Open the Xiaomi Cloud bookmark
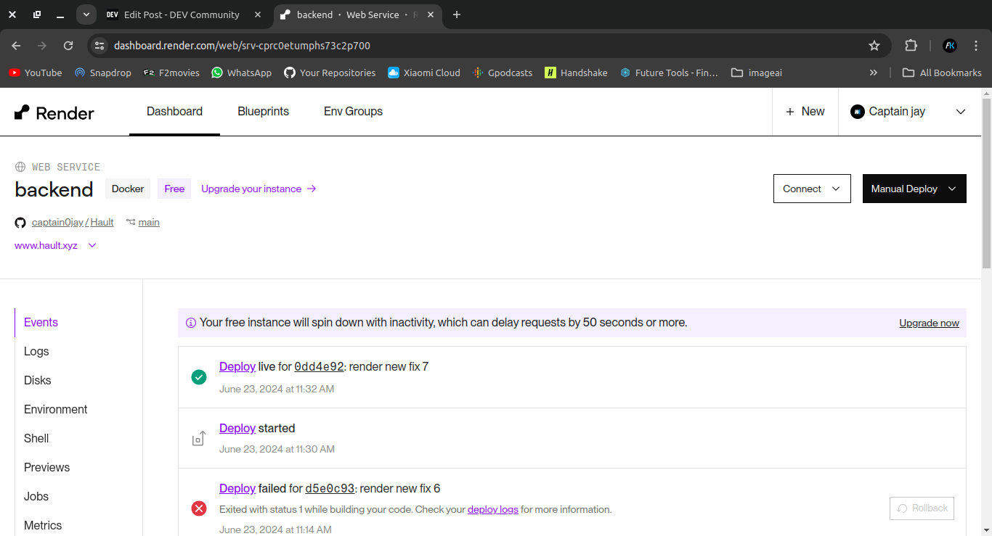Viewport: 992px width, 536px height. coord(424,73)
